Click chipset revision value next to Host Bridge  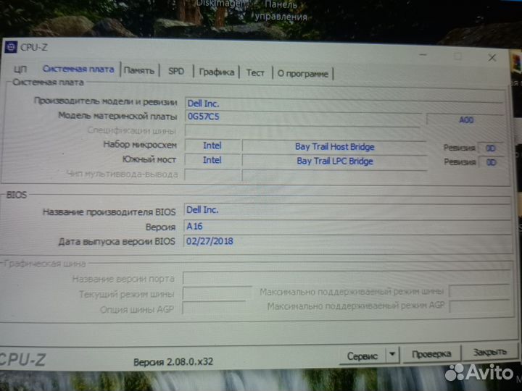pyautogui.click(x=491, y=148)
